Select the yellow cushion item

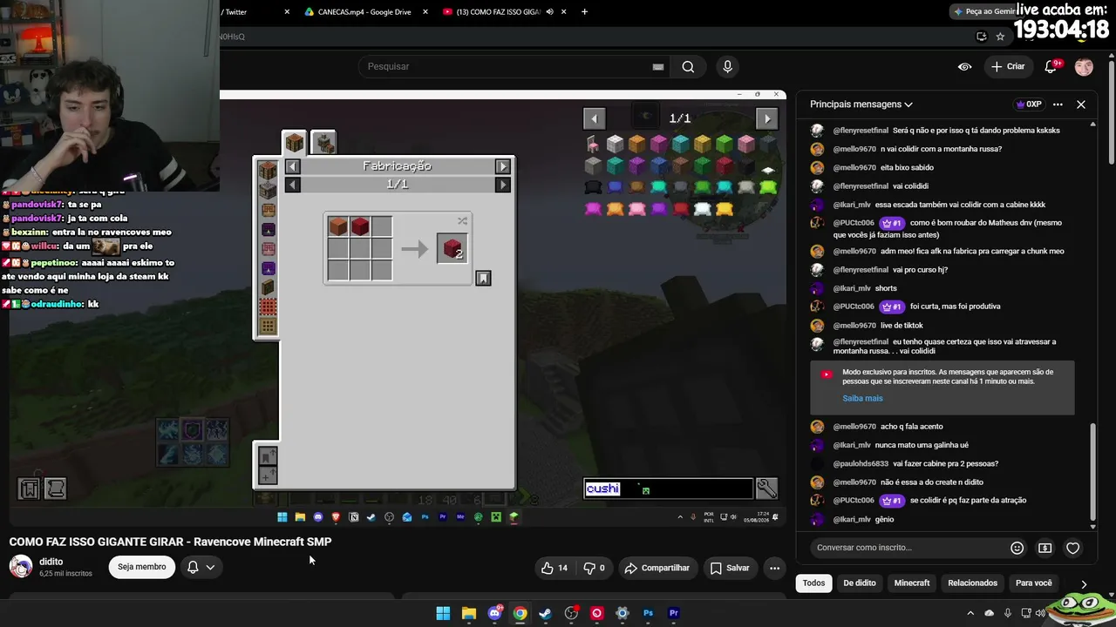point(724,209)
